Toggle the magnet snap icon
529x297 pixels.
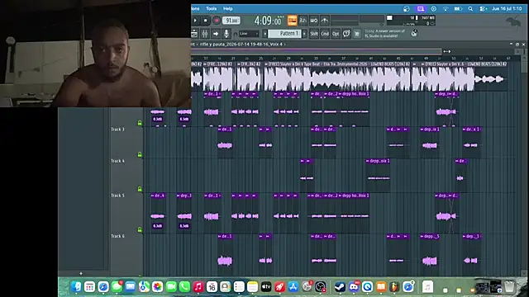[236, 34]
